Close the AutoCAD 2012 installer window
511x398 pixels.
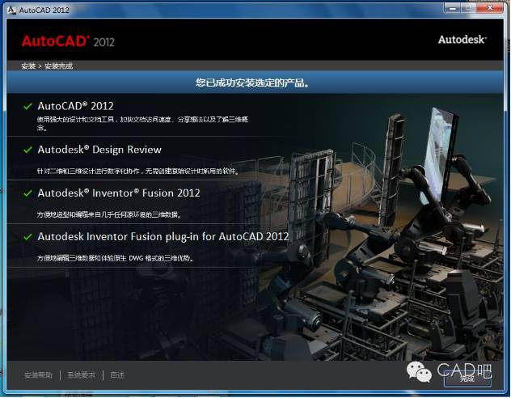pos(490,8)
